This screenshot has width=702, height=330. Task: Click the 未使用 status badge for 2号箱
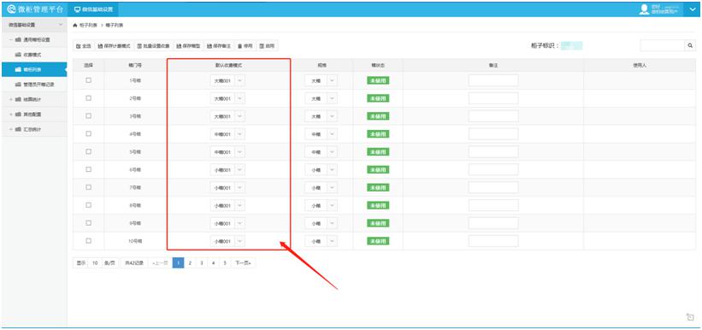[378, 98]
